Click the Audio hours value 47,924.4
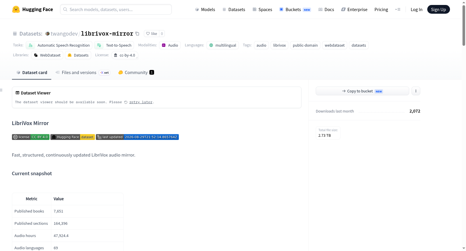 [x=61, y=236]
